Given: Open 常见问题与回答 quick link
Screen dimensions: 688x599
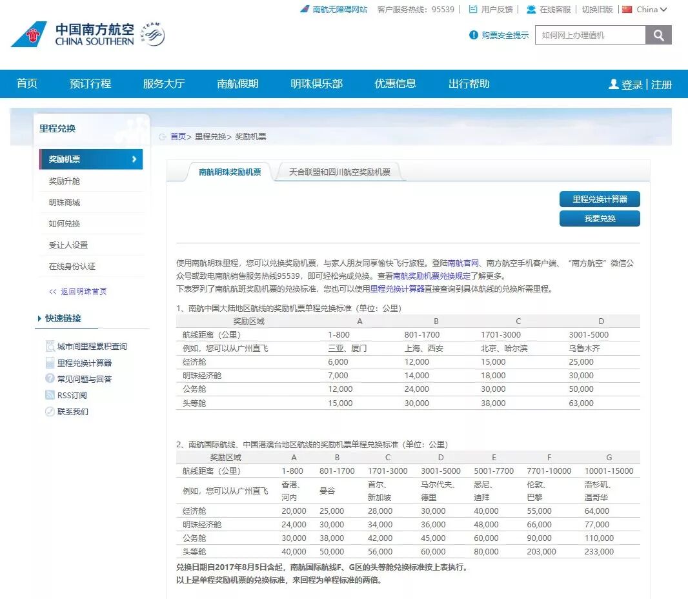Looking at the screenshot, I should pyautogui.click(x=85, y=379).
